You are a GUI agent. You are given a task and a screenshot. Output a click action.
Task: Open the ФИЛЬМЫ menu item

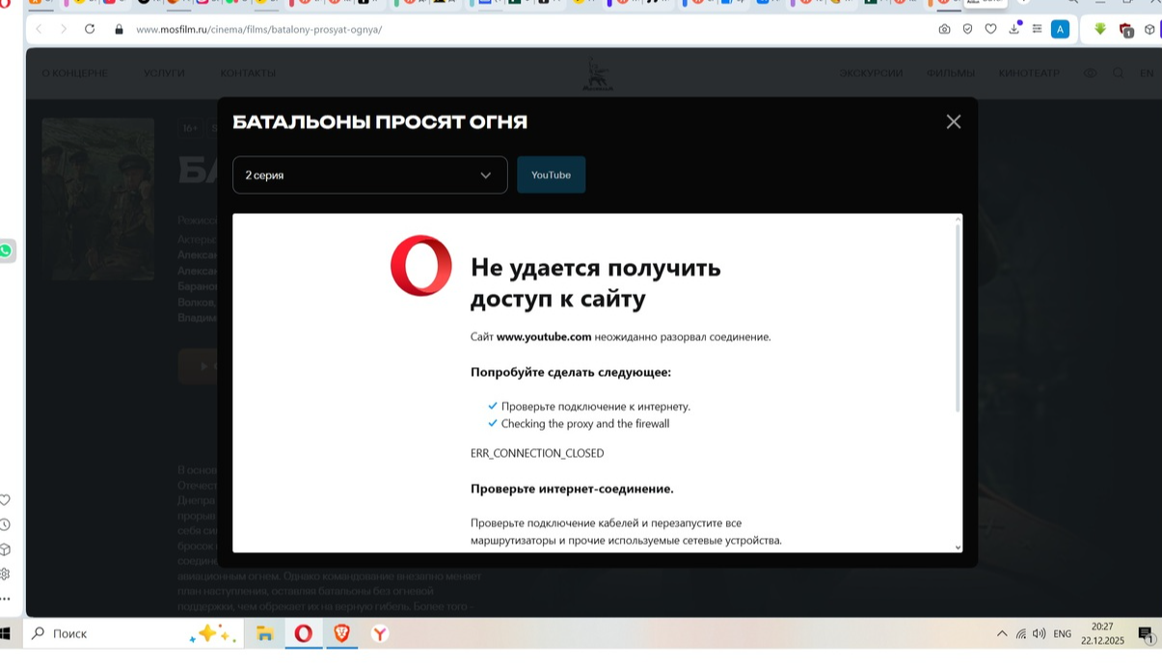950,73
